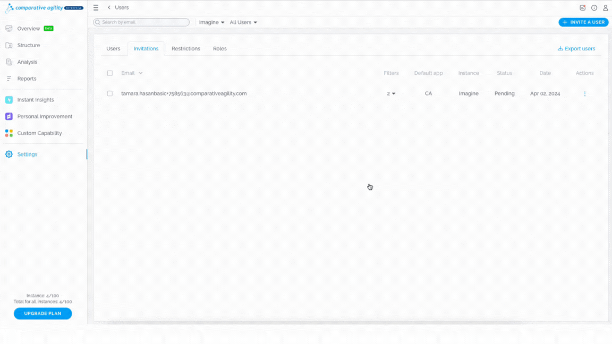Click the tamara.hasanbasic+758563 email address

(184, 93)
